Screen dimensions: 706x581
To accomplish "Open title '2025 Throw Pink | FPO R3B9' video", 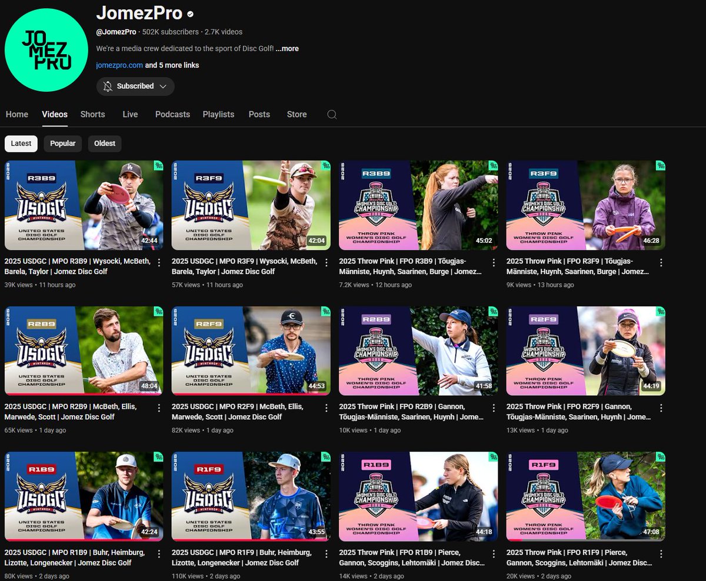I will coord(411,266).
